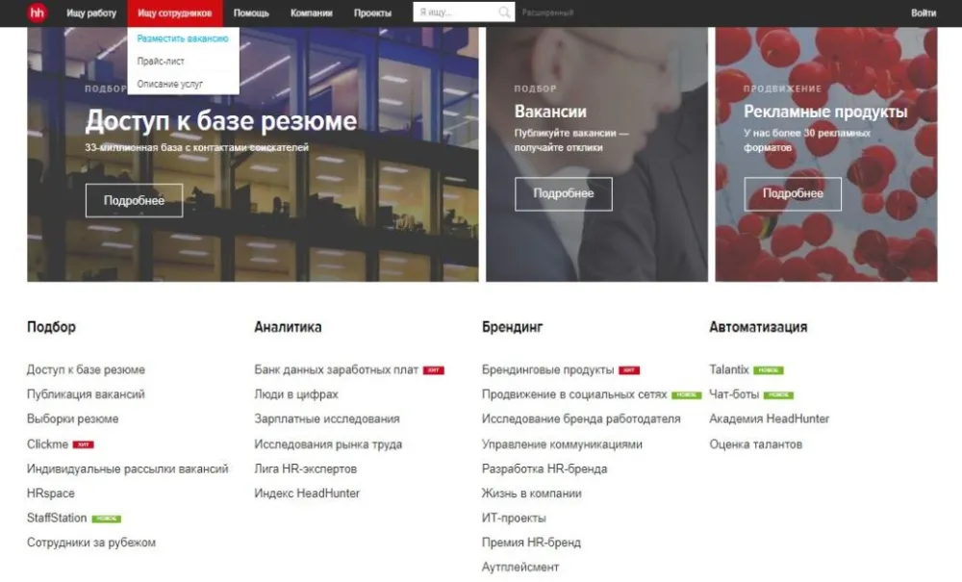The height and width of the screenshot is (582, 962).
Task: Click the green new badge beside Talantix
Action: tap(769, 370)
